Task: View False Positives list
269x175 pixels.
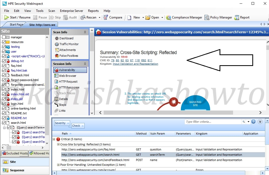Action: click(x=67, y=56)
